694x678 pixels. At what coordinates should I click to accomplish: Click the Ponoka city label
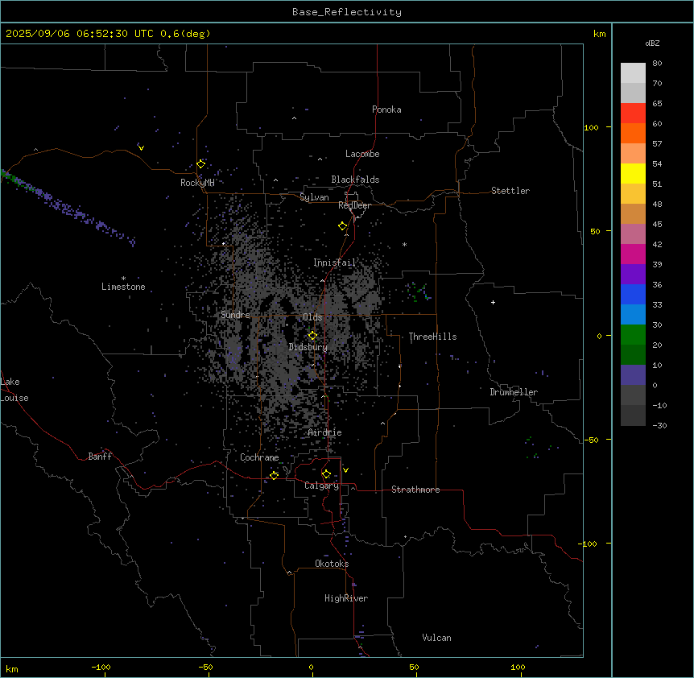[x=386, y=110]
